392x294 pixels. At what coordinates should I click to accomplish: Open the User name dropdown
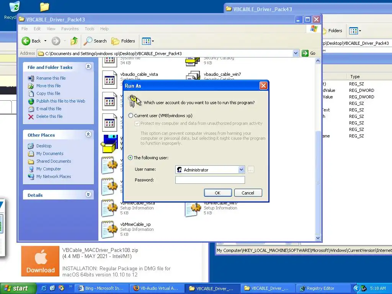tap(241, 170)
